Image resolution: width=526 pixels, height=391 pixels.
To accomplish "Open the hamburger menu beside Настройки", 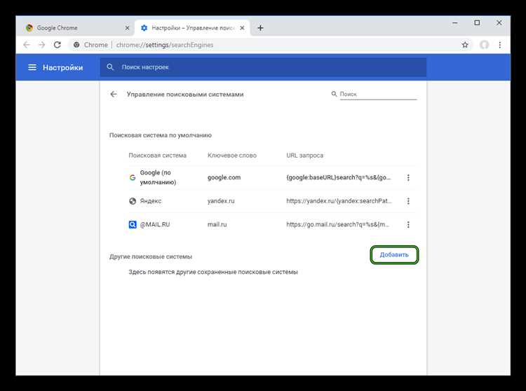I will (x=32, y=67).
